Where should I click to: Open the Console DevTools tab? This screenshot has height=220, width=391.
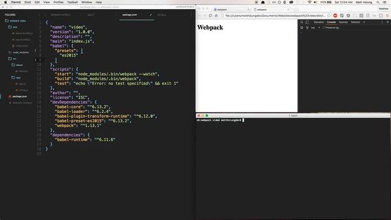[331, 22]
